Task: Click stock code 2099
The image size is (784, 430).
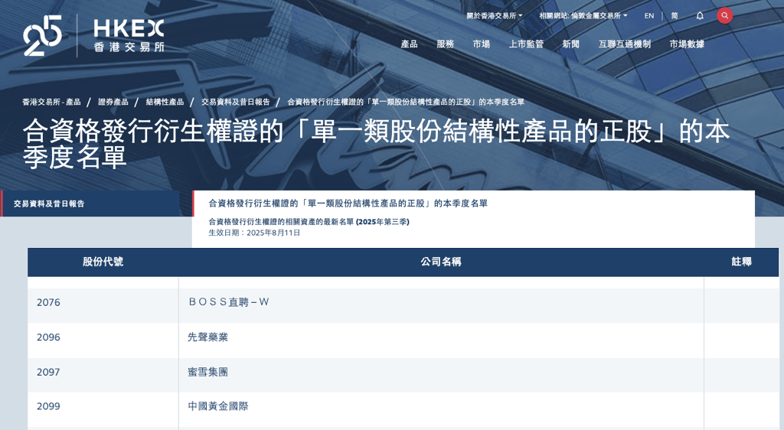Action: [48, 406]
